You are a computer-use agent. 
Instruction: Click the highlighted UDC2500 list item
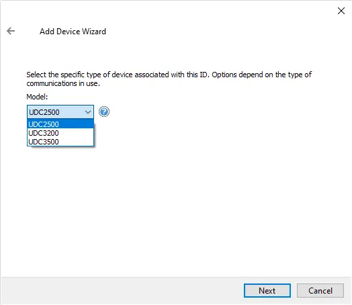[x=60, y=124]
